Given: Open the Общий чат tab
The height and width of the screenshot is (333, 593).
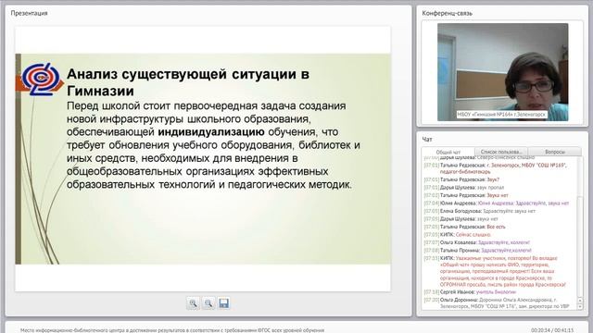Looking at the screenshot, I should click(x=448, y=152).
